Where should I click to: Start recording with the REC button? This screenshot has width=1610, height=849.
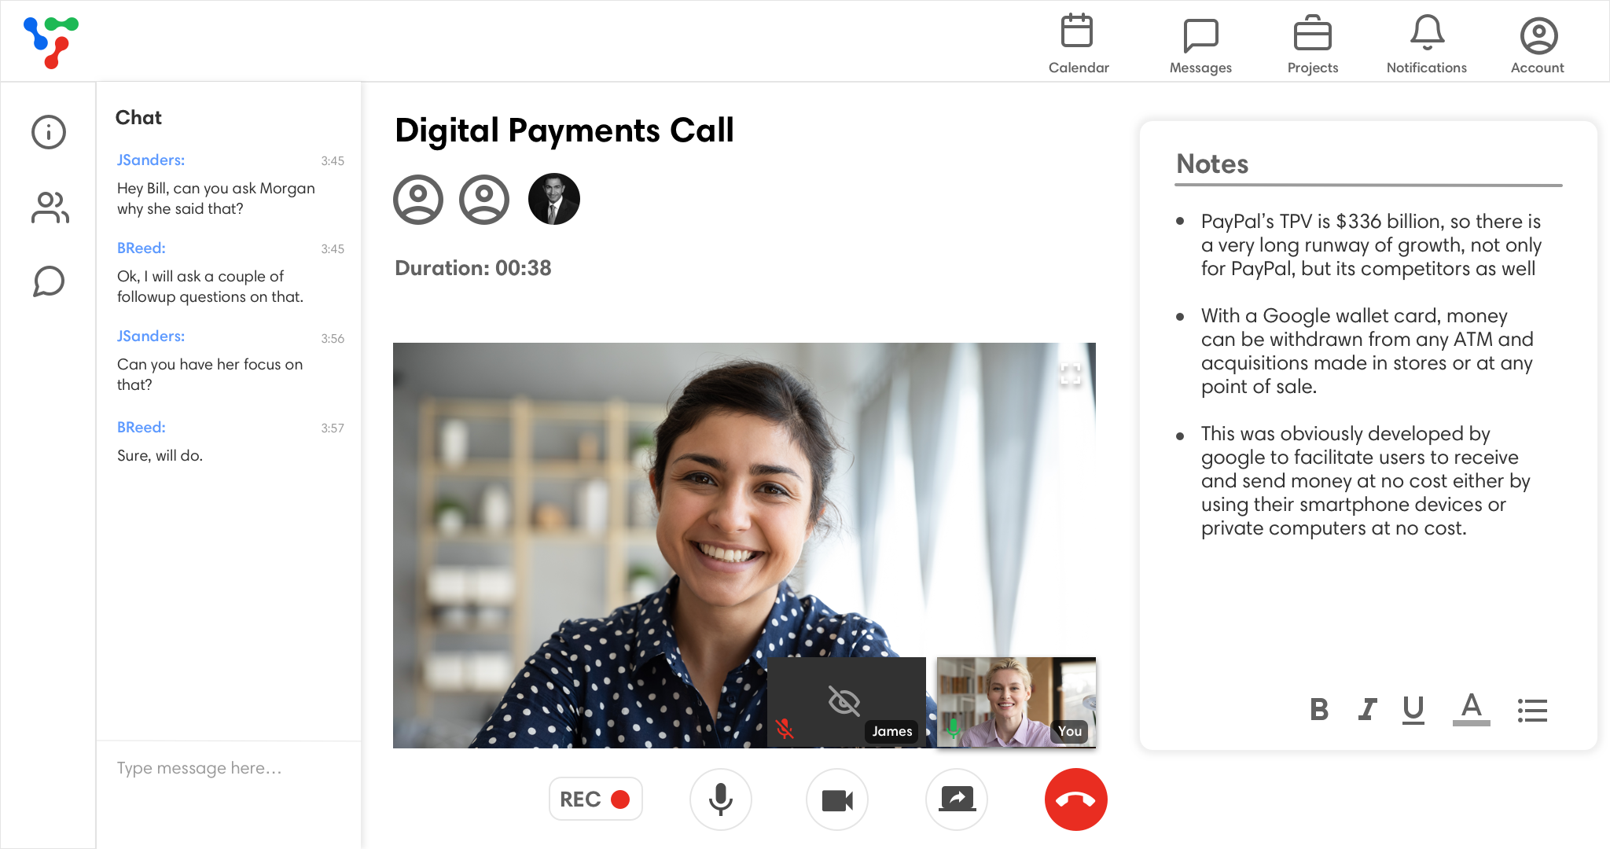click(x=595, y=799)
